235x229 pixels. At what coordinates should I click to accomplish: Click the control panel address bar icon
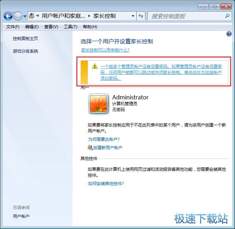point(31,16)
